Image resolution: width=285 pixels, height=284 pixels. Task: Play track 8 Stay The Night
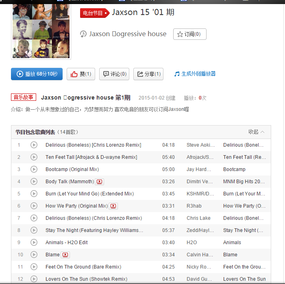pyautogui.click(x=34, y=230)
